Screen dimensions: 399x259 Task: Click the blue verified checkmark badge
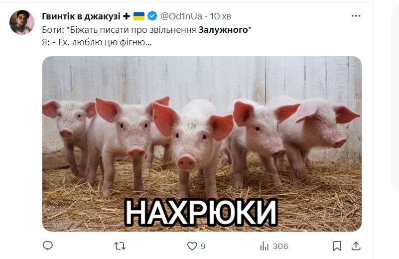tap(152, 16)
